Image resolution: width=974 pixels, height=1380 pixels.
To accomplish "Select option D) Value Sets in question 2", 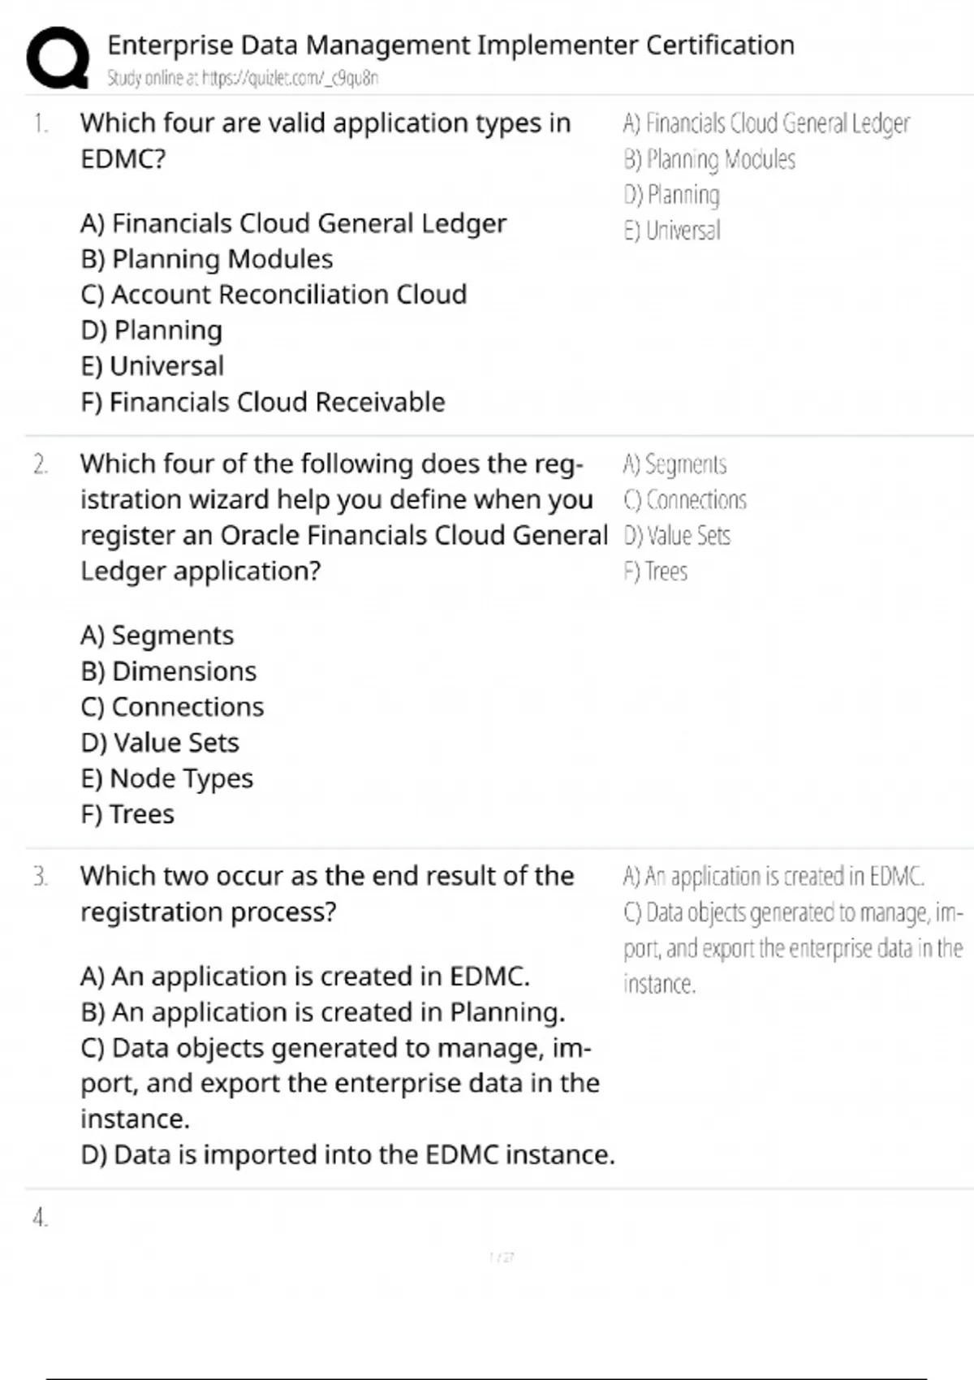I will (160, 743).
